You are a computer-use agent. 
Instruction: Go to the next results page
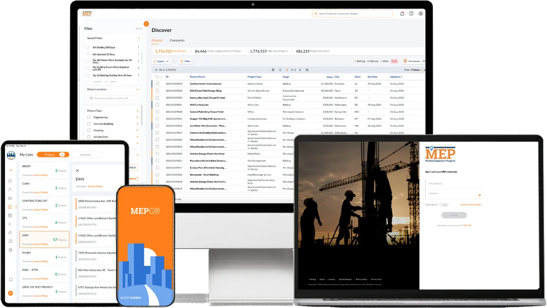(300, 70)
